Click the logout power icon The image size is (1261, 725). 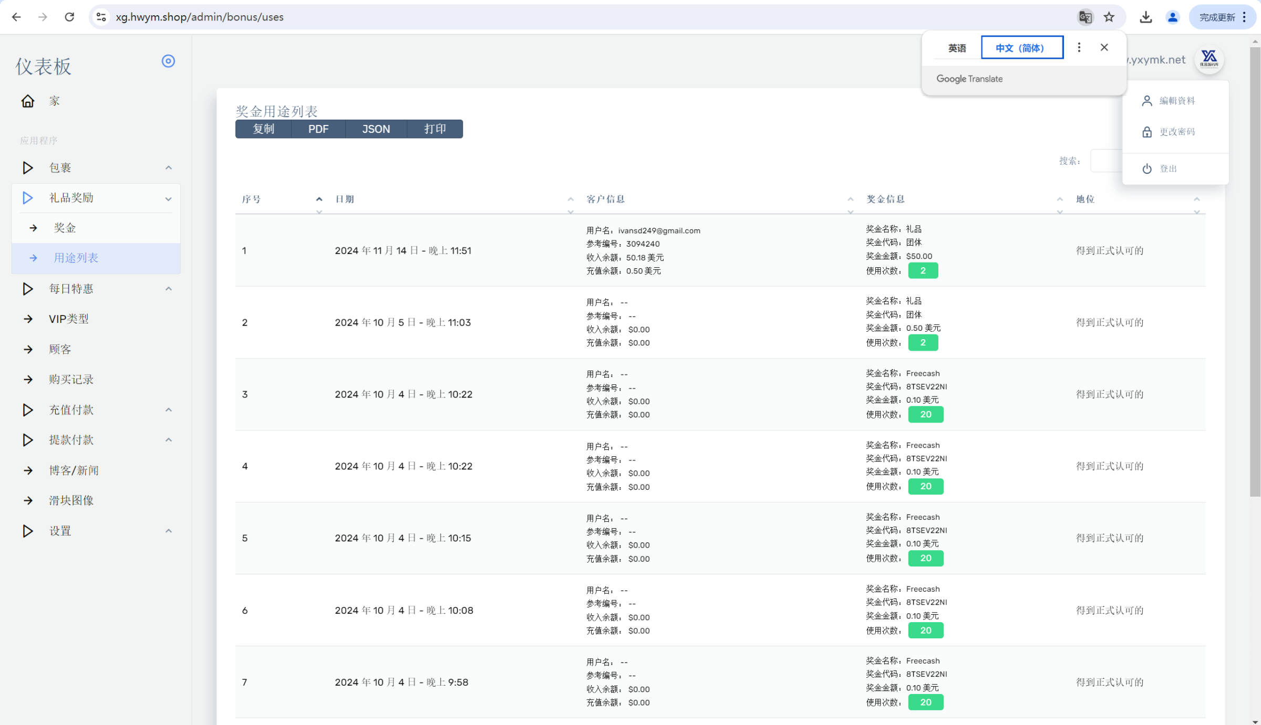tap(1147, 169)
